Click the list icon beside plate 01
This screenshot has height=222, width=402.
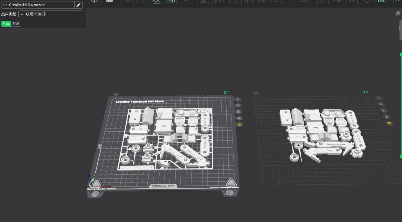238,105
